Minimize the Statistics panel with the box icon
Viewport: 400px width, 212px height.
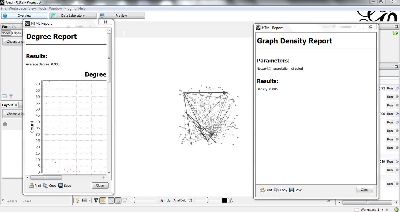click(x=396, y=67)
